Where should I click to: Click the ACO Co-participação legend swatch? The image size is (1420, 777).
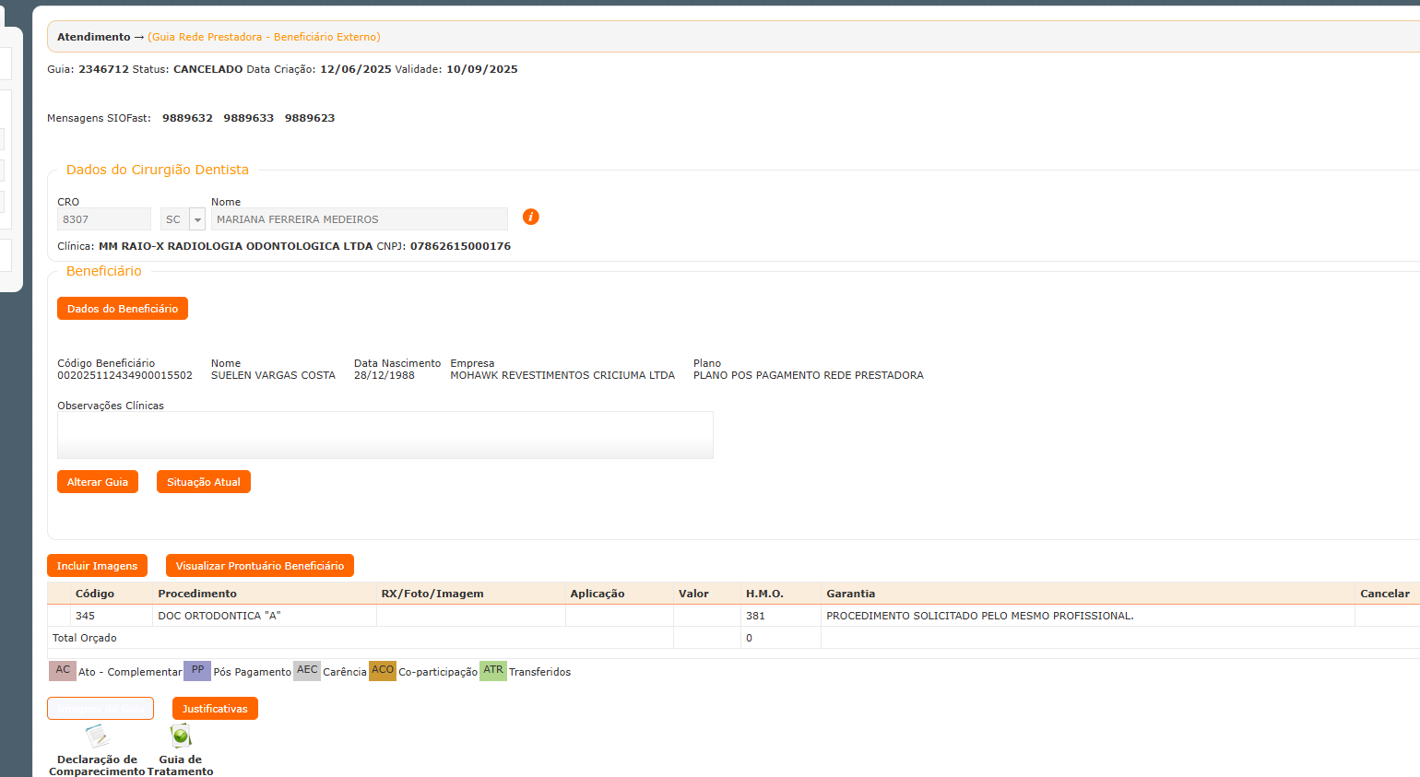(x=383, y=671)
